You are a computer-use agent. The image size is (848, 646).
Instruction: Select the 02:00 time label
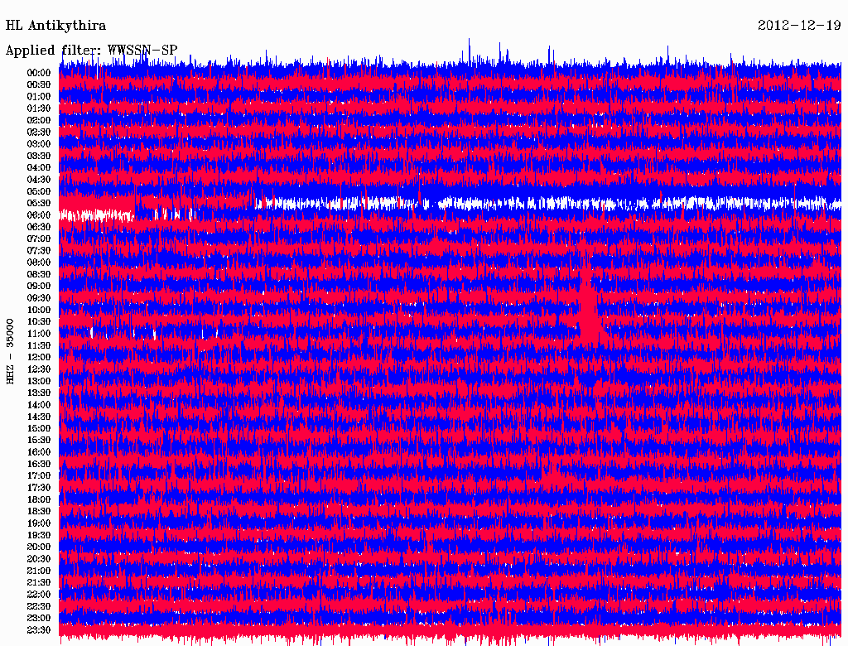[x=39, y=120]
